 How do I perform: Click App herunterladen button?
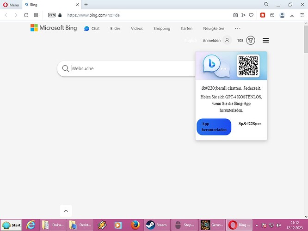point(214,127)
